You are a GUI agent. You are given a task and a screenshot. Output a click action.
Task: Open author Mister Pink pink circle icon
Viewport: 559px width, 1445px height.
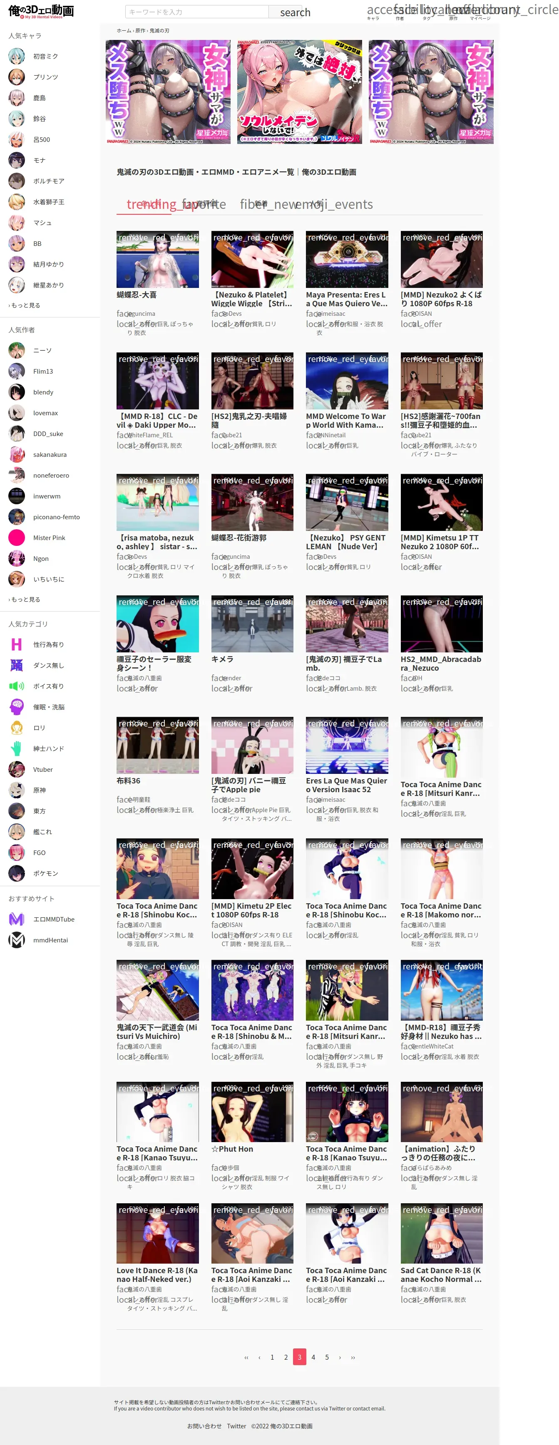click(x=16, y=538)
